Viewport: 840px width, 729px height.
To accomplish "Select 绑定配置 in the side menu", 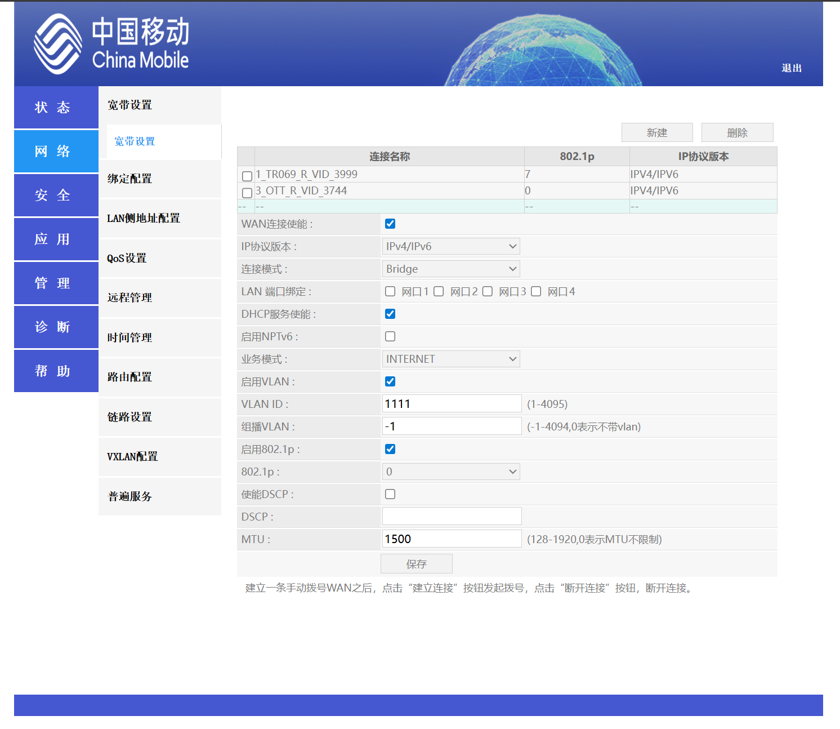I will point(130,179).
